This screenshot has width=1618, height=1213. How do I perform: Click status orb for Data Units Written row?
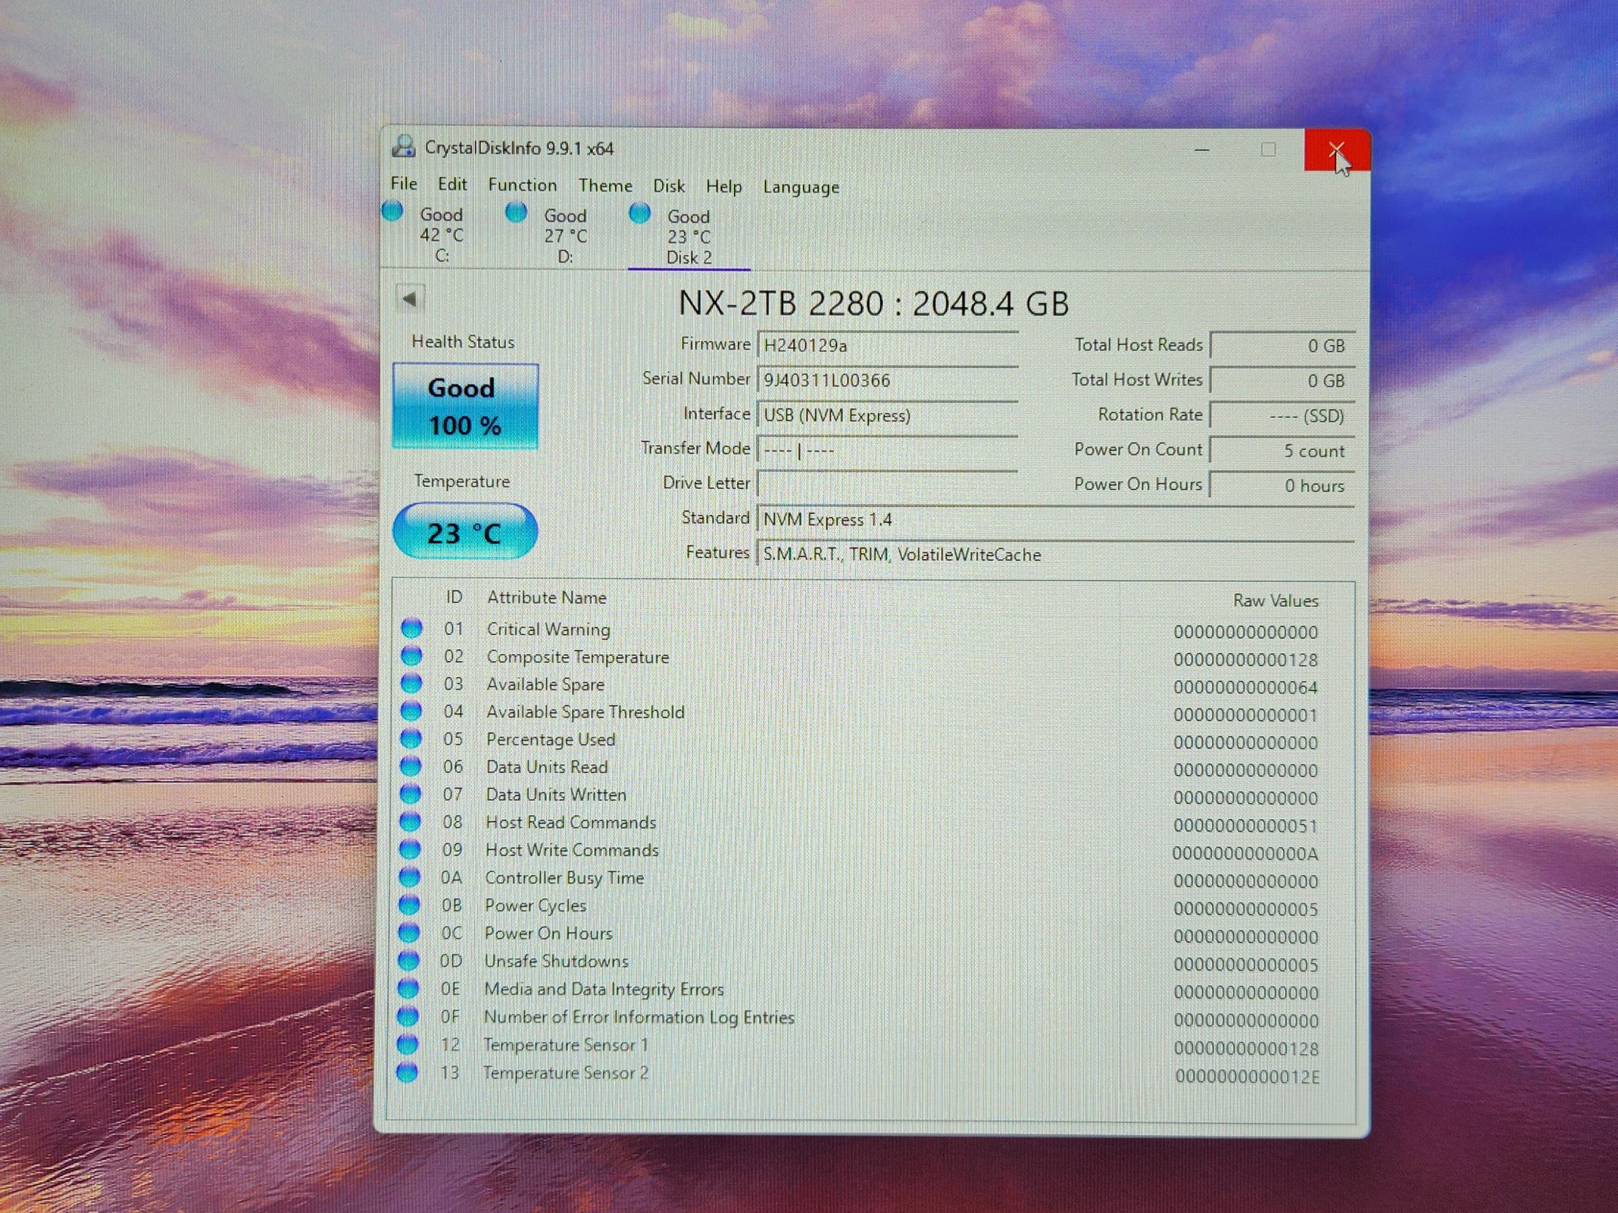tap(410, 794)
